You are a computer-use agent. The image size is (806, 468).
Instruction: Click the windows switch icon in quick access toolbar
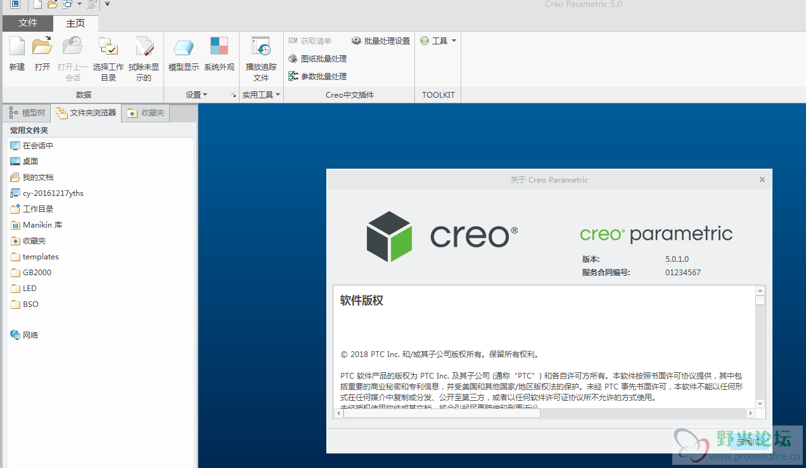coord(67,4)
